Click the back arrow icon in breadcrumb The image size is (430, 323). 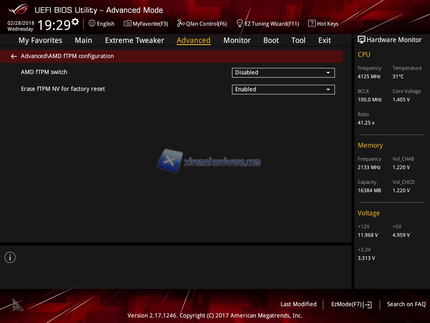coord(14,56)
